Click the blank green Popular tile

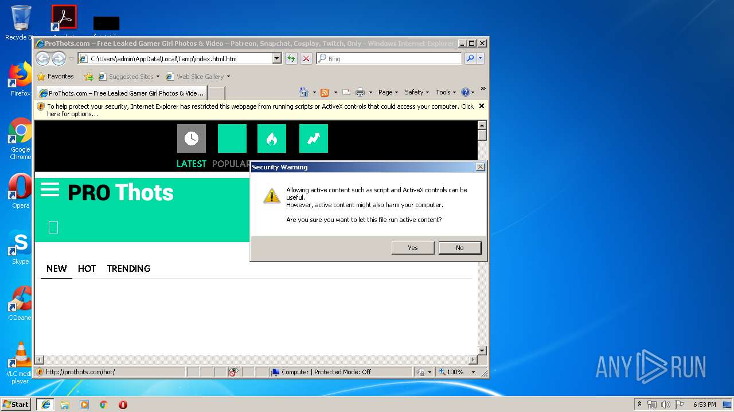232,138
